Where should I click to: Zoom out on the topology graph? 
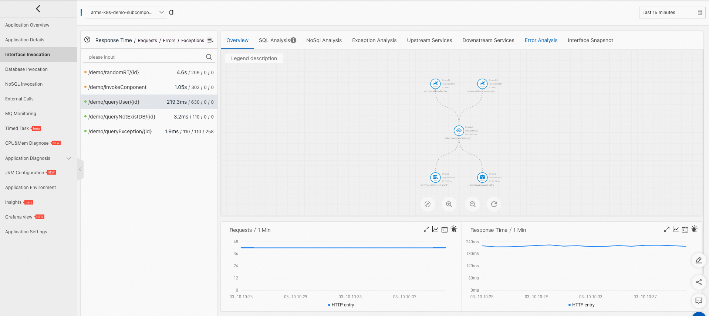point(472,204)
